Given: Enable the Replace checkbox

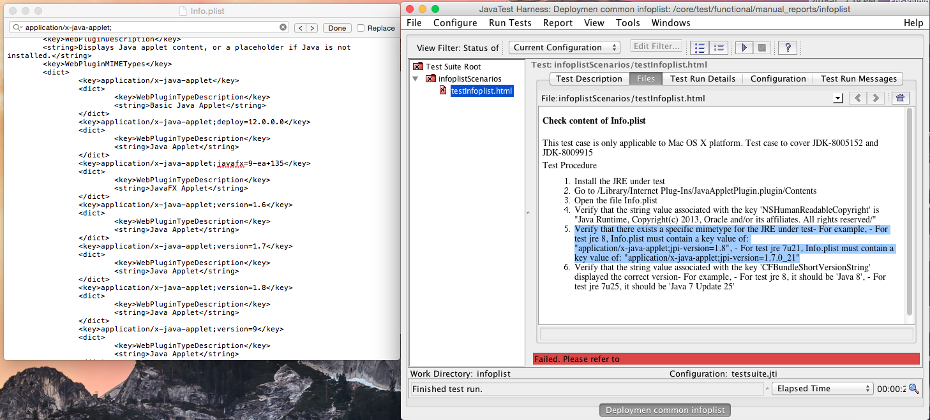Looking at the screenshot, I should (x=361, y=28).
